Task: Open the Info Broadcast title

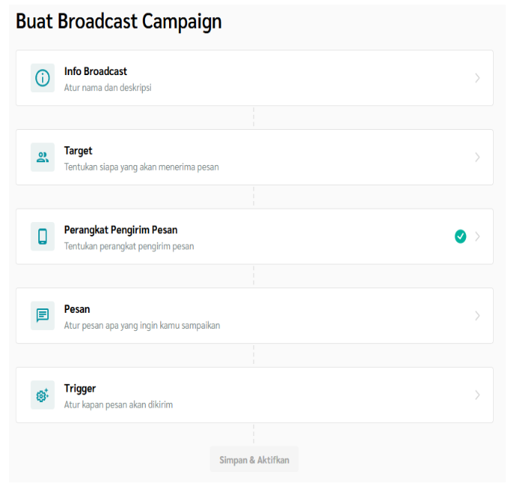Action: [95, 71]
